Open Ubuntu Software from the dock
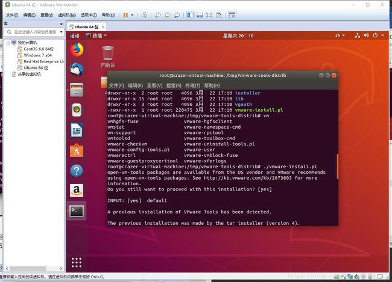 (77, 150)
